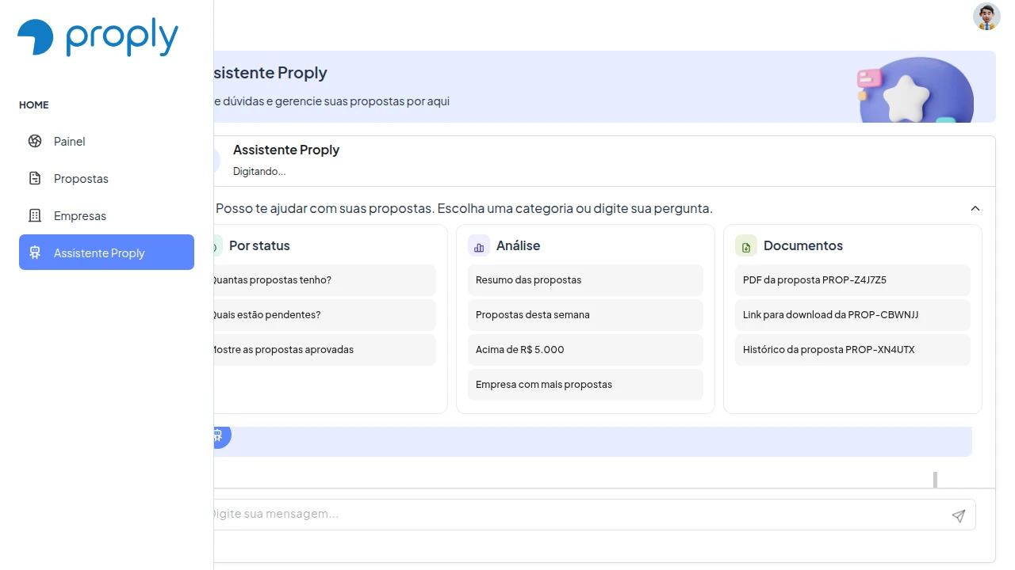Open the user avatar menu

986,17
